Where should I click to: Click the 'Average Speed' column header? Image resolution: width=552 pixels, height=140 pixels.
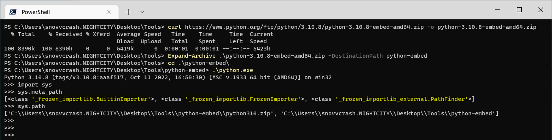coord(140,34)
